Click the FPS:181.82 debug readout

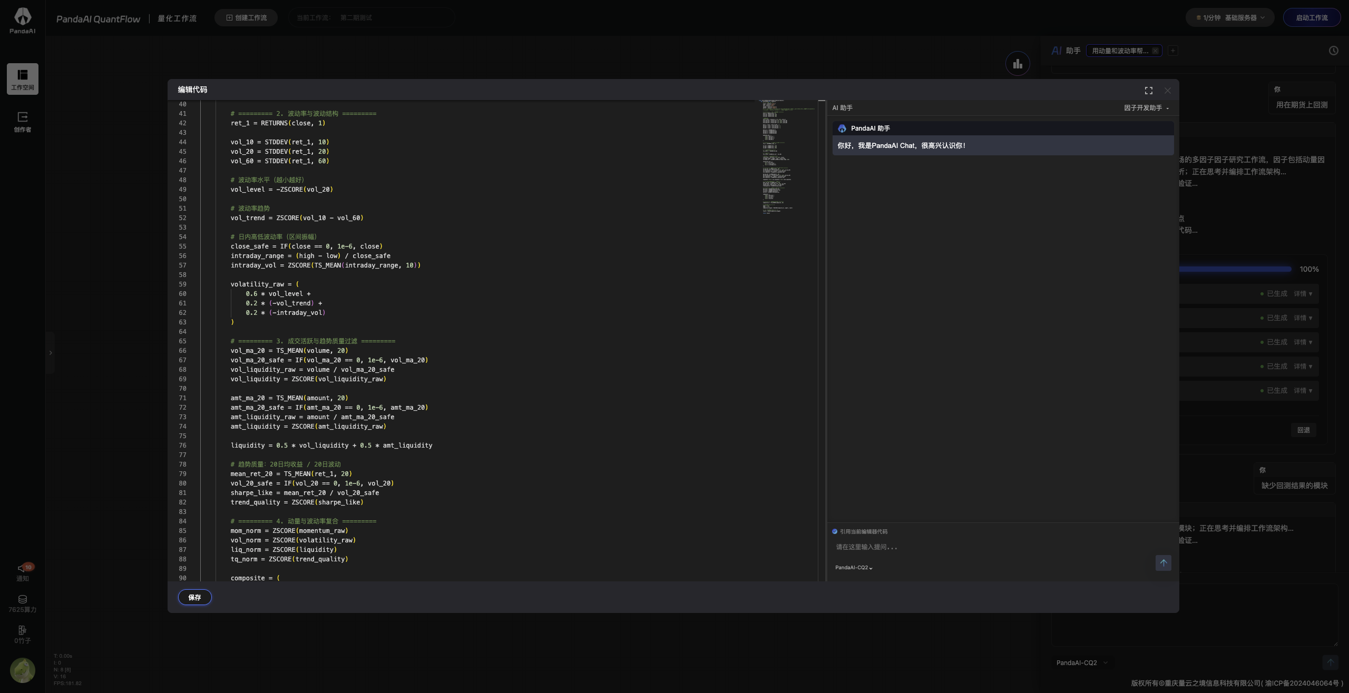point(67,684)
